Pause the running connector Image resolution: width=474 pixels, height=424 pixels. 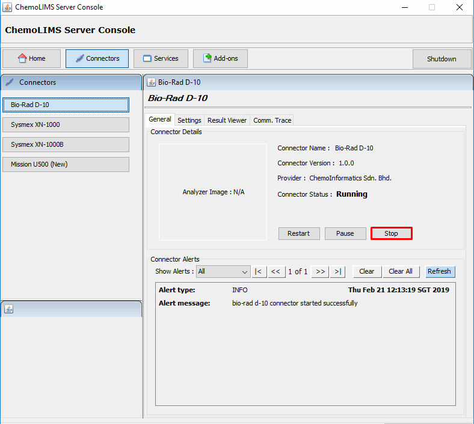(x=345, y=233)
